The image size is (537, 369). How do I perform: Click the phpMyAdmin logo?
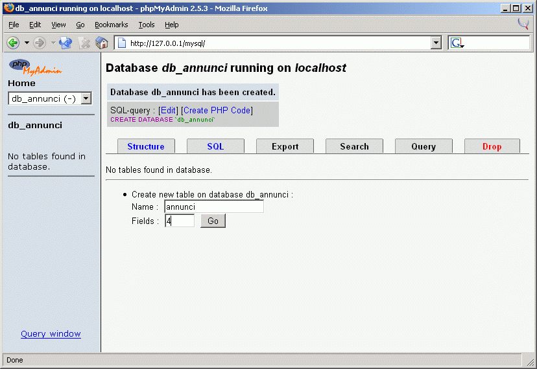(36, 67)
